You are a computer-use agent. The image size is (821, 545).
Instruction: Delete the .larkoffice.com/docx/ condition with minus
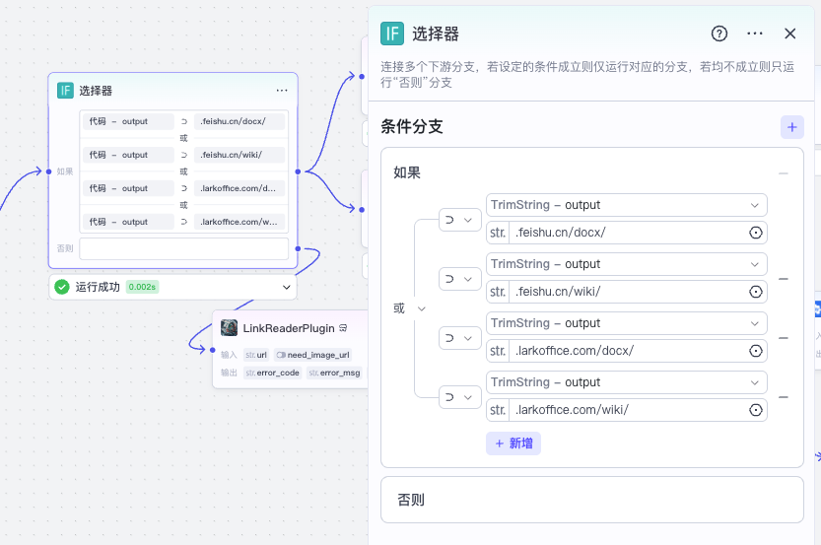pos(784,338)
